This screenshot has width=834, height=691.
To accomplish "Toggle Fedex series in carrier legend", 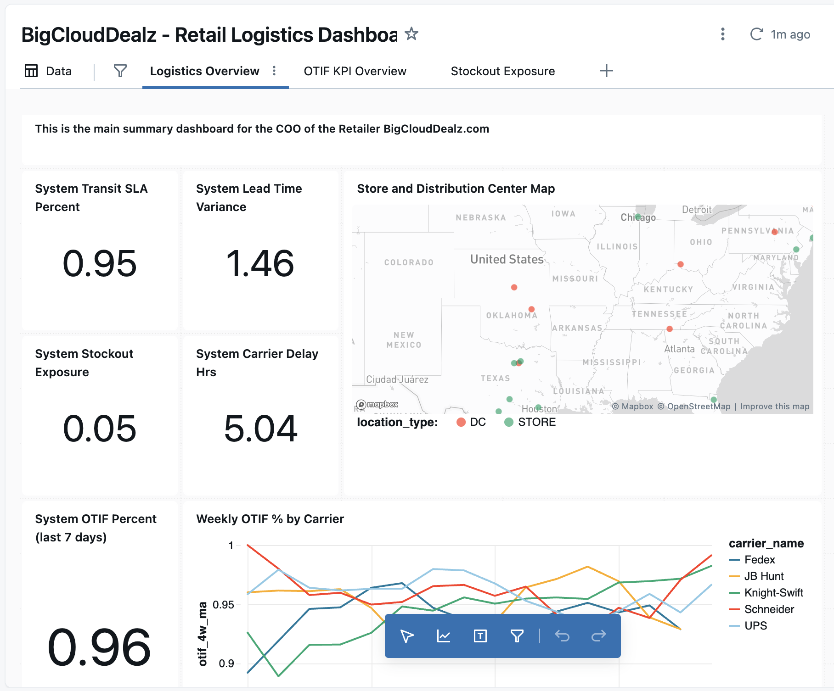I will pos(759,560).
